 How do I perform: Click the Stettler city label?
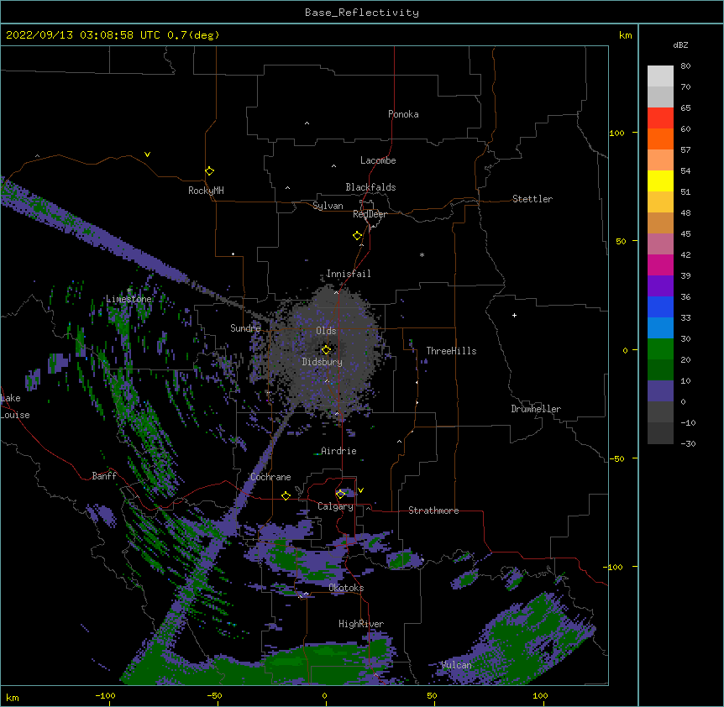(x=533, y=199)
